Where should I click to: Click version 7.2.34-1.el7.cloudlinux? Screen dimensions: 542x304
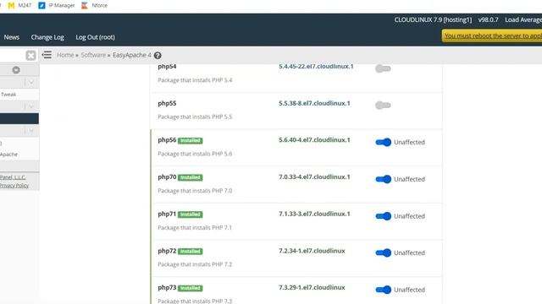[x=312, y=251]
